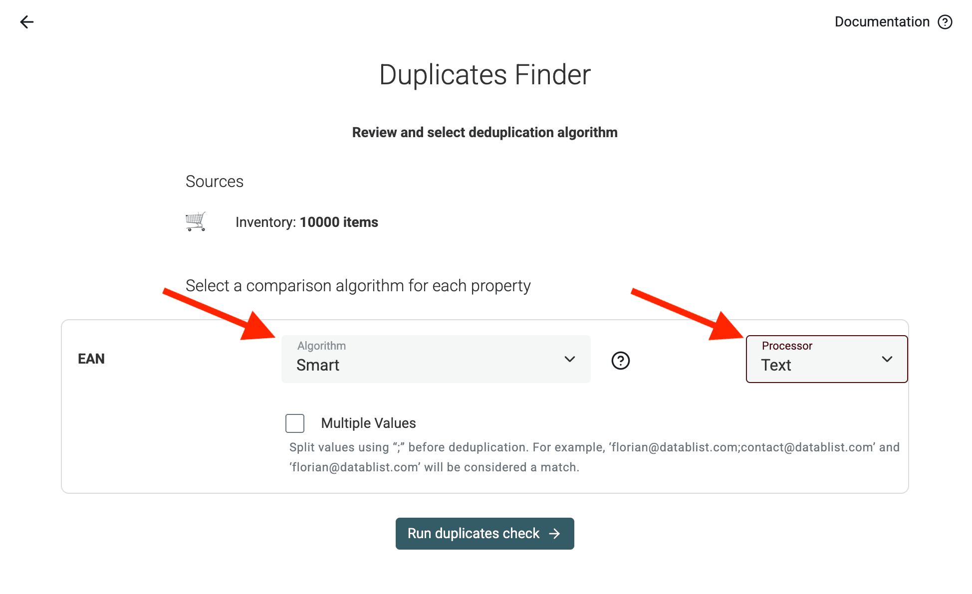Image resolution: width=972 pixels, height=594 pixels.
Task: Open the Processor dropdown showing Text
Action: click(826, 359)
